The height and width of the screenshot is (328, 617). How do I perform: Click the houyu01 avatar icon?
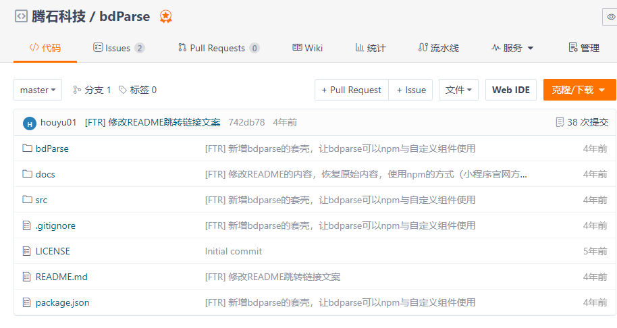pos(30,123)
